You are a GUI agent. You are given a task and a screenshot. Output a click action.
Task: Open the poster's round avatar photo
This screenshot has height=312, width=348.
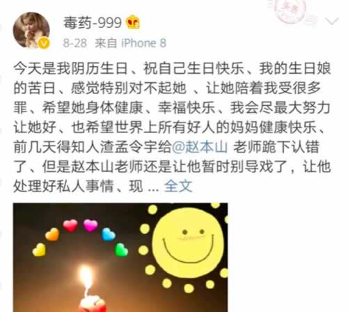click(x=31, y=30)
